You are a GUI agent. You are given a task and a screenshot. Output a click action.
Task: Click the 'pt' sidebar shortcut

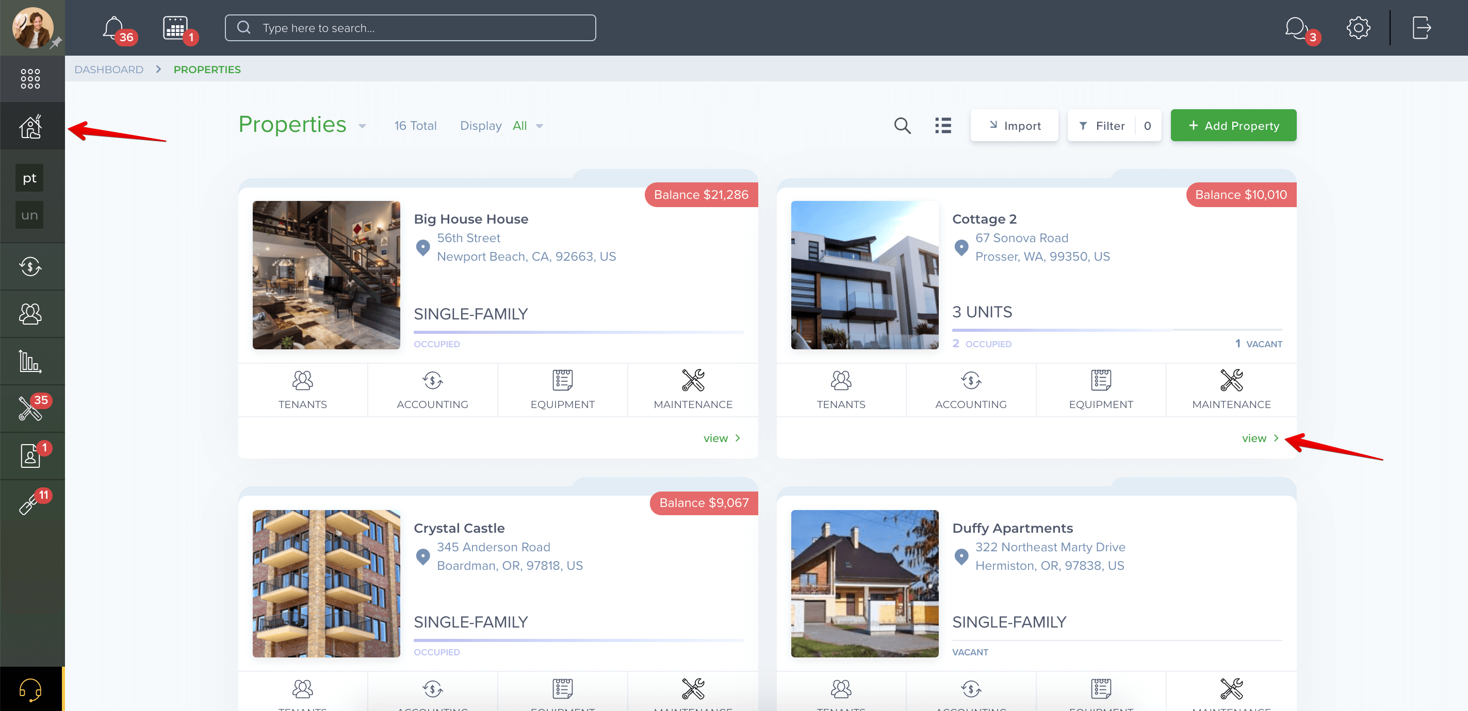click(29, 178)
